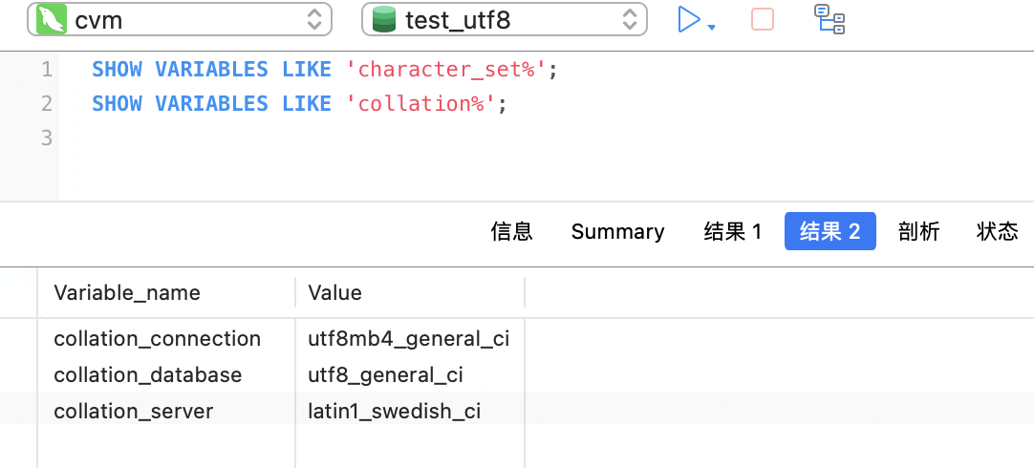Click the Value column header
The height and width of the screenshot is (468, 1034).
click(335, 292)
